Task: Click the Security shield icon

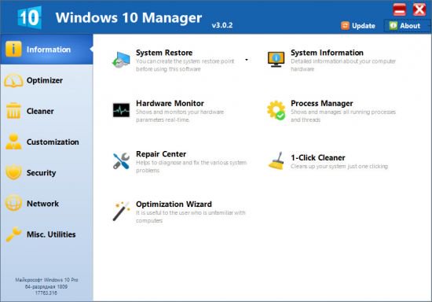Action: click(13, 172)
